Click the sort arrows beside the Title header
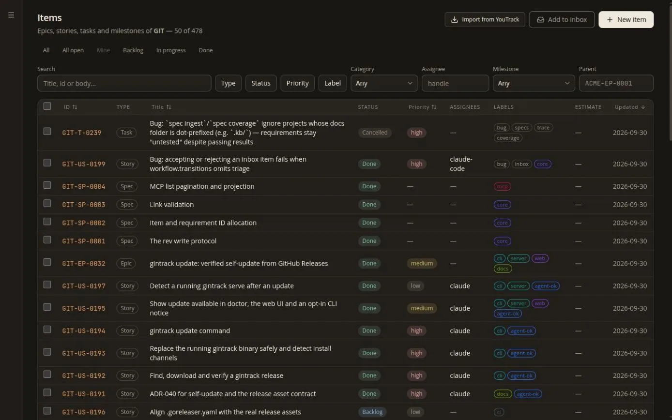The image size is (672, 420). coord(168,107)
